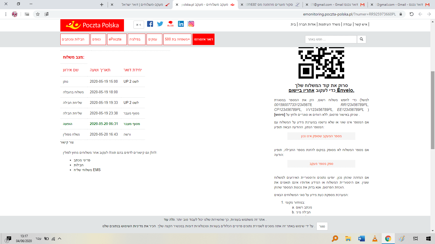This screenshot has width=435, height=244.
Task: Open the עבודה careers link
Action: (x=347, y=24)
